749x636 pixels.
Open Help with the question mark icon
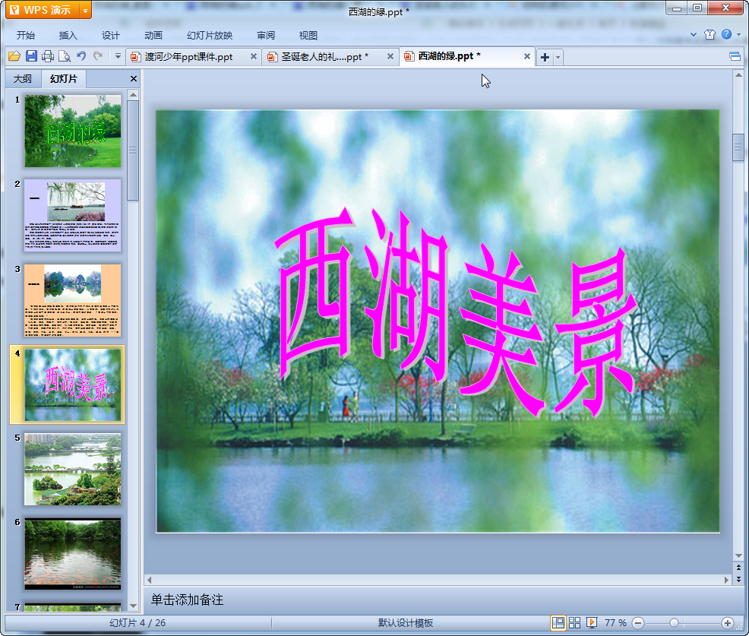pos(726,34)
